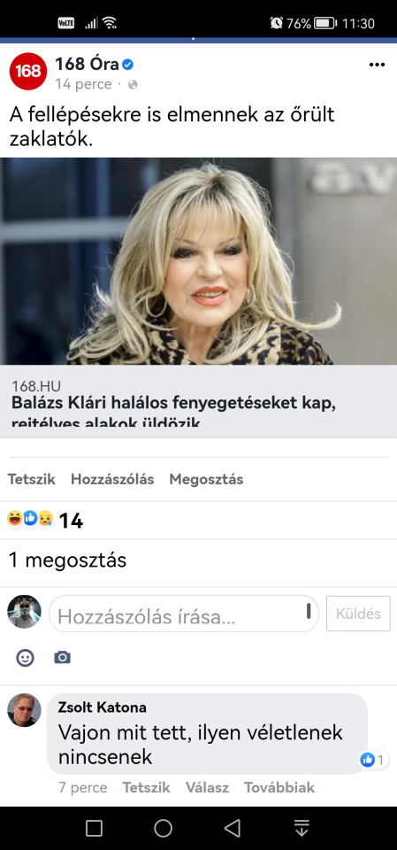Open recent apps with square button

pos(95,828)
